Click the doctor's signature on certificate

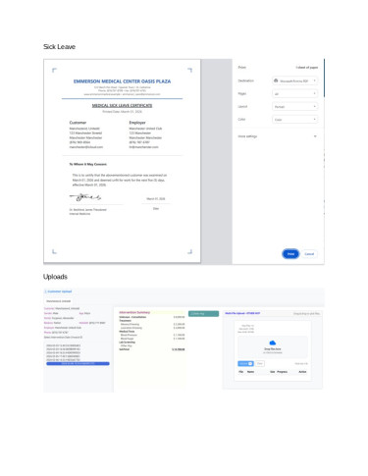tap(85, 197)
